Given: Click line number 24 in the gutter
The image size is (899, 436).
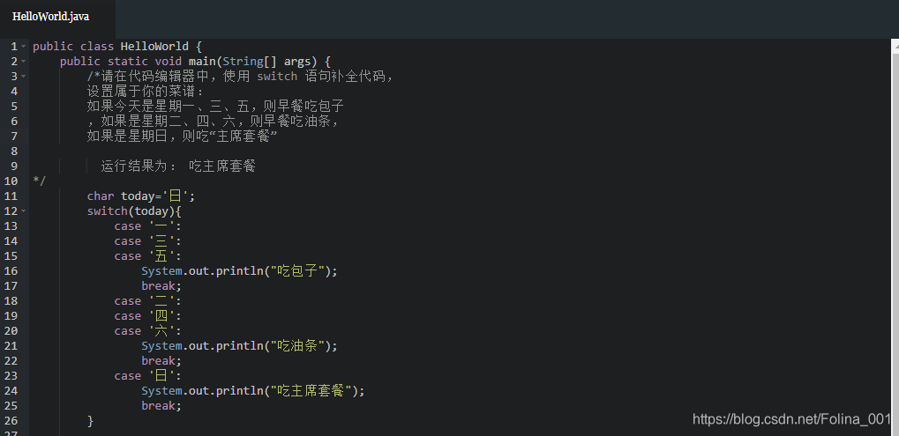Looking at the screenshot, I should pos(11,391).
